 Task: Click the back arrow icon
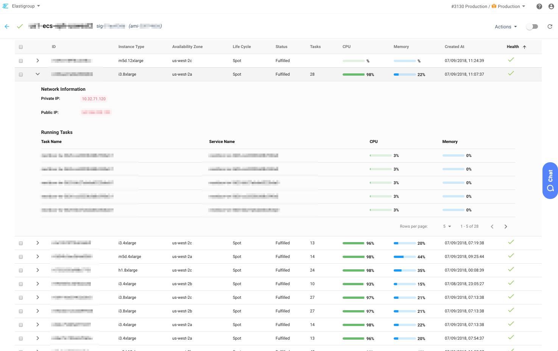7,26
